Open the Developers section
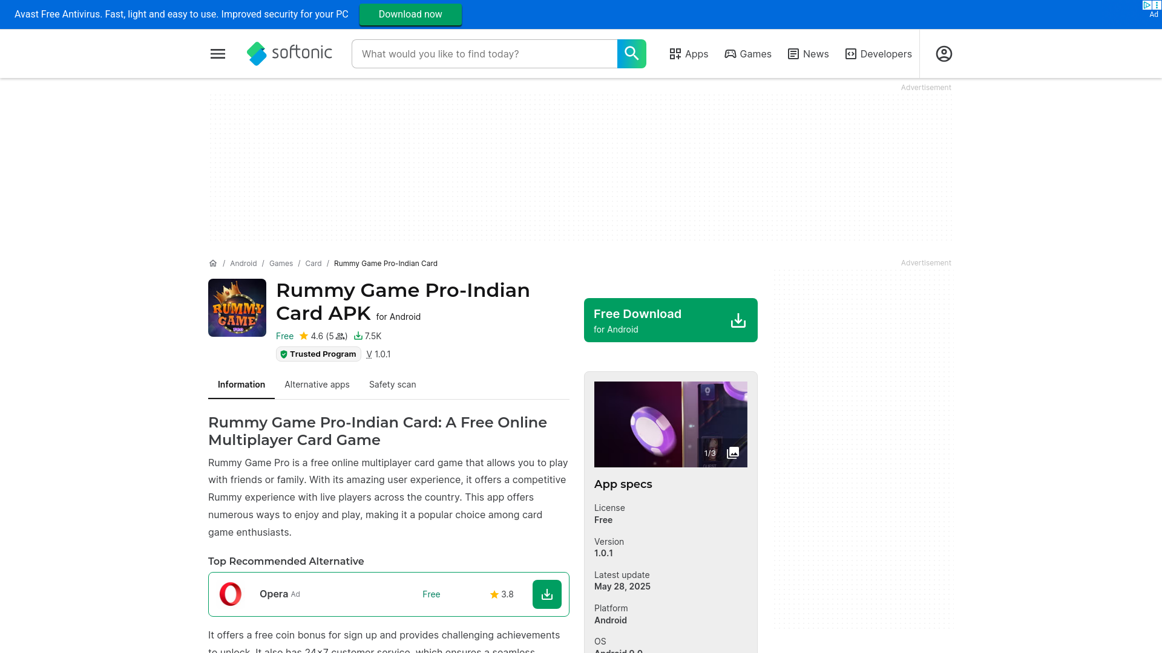The image size is (1162, 653). [x=878, y=54]
